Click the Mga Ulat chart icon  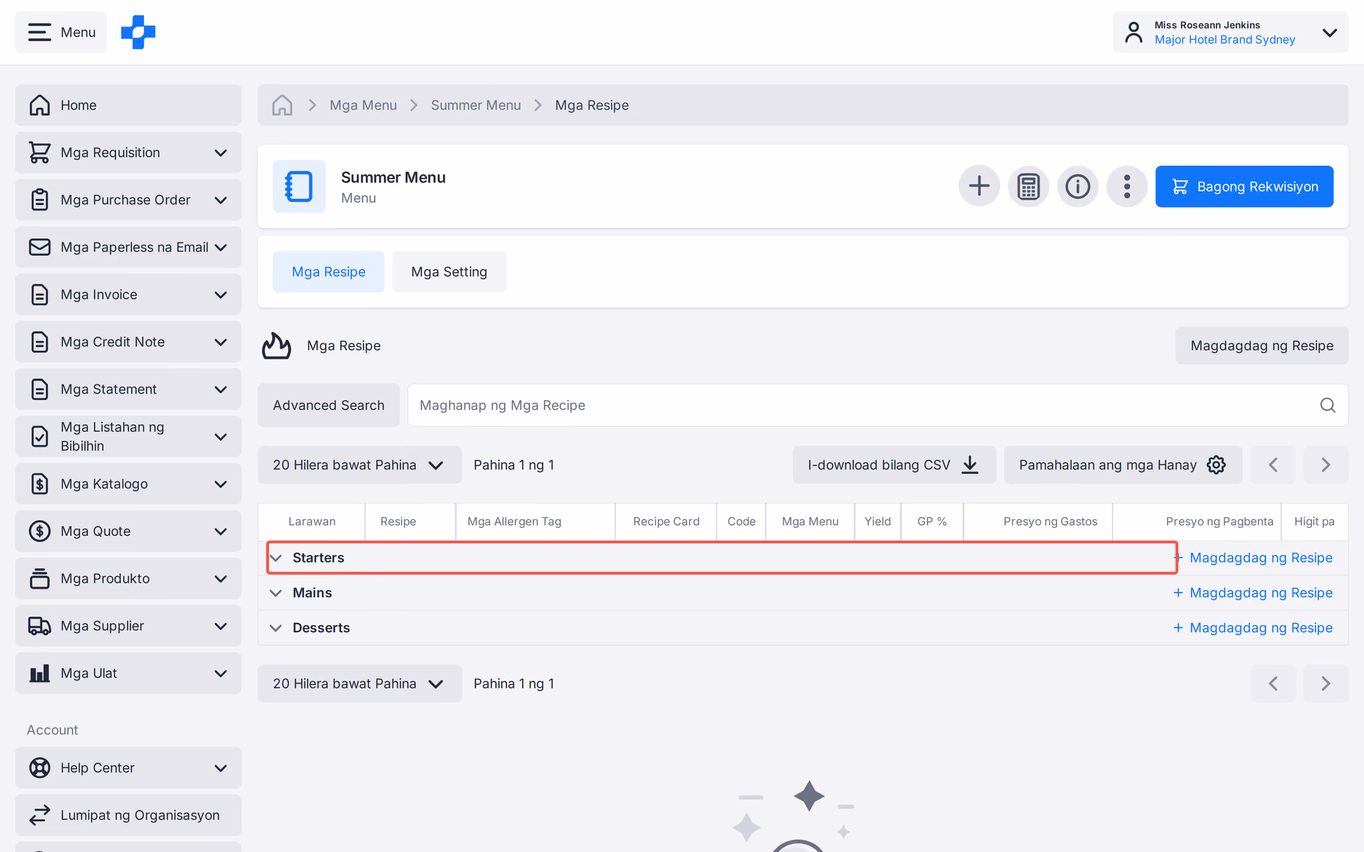tap(39, 673)
